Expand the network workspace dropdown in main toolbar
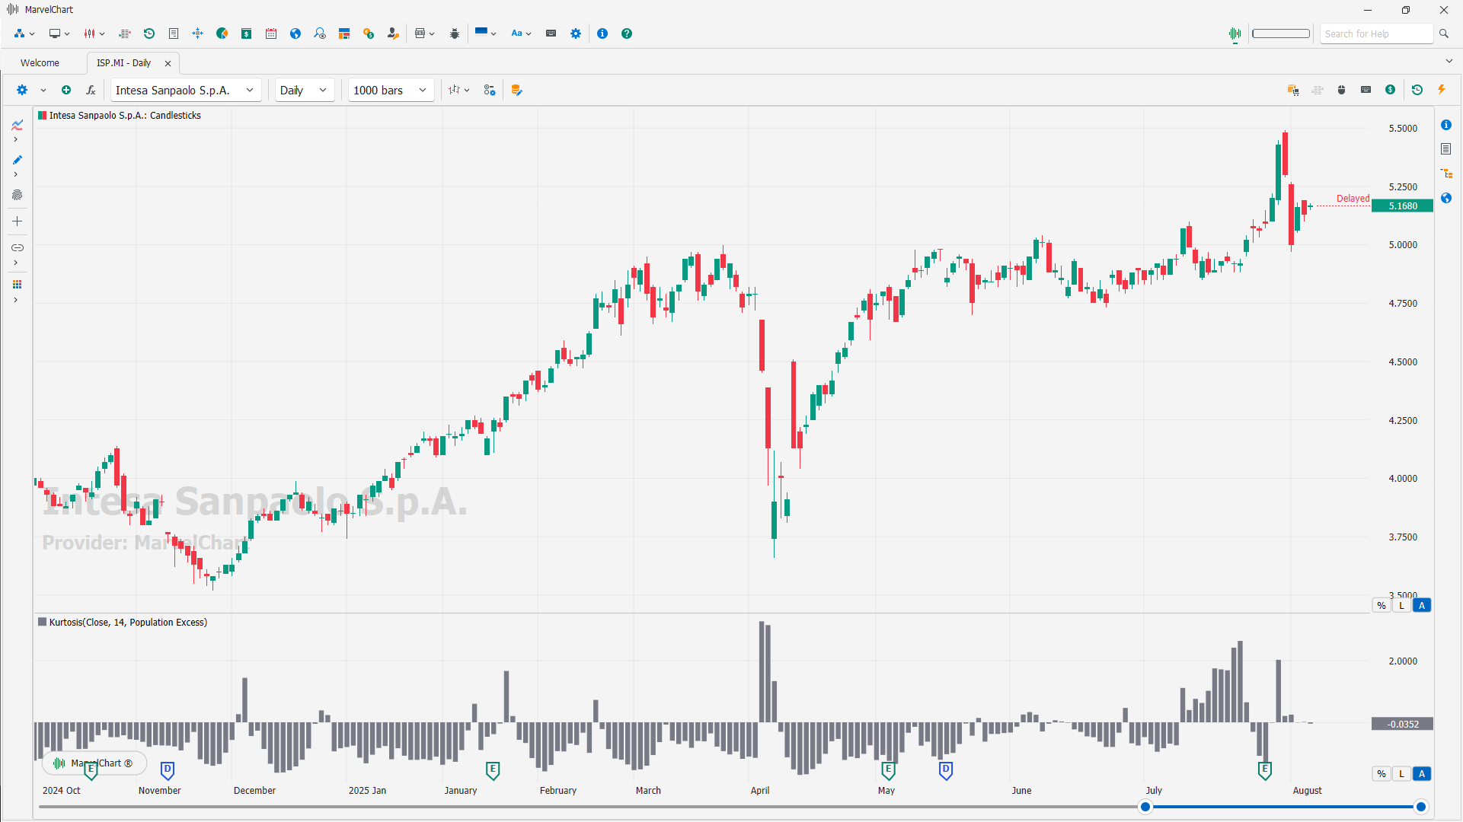 pyautogui.click(x=32, y=33)
